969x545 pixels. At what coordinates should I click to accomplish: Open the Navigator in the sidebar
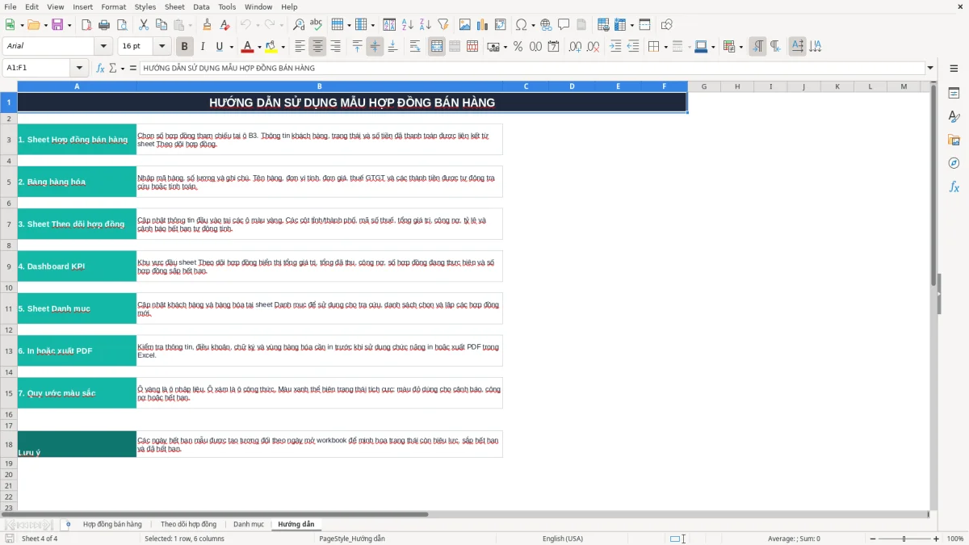click(x=954, y=163)
